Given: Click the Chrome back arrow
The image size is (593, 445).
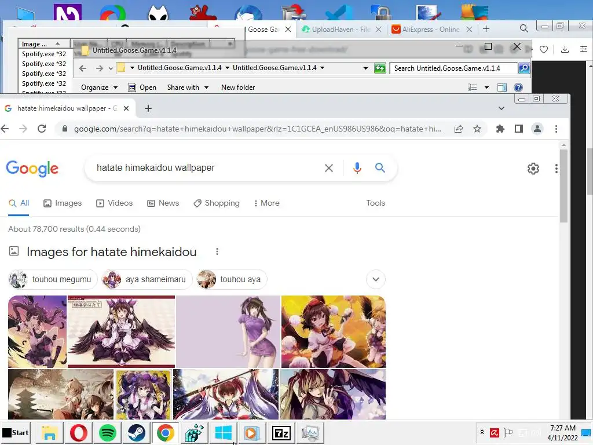Looking at the screenshot, I should point(5,129).
